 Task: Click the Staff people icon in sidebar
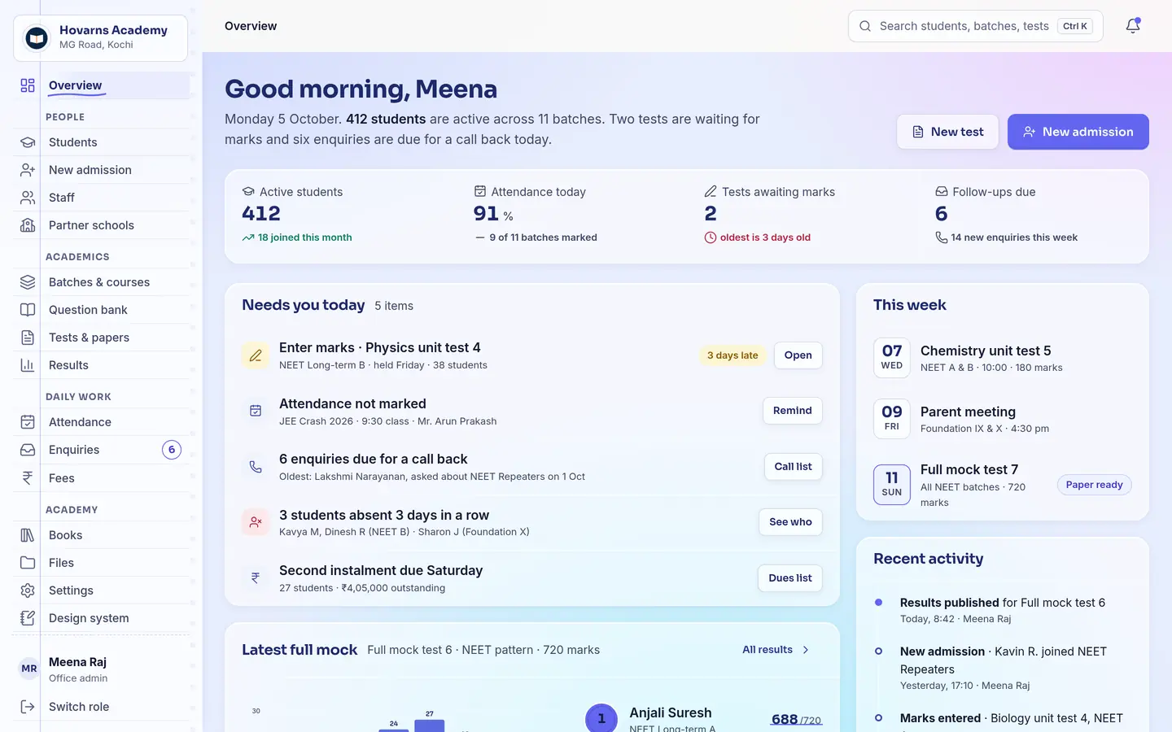[28, 198]
